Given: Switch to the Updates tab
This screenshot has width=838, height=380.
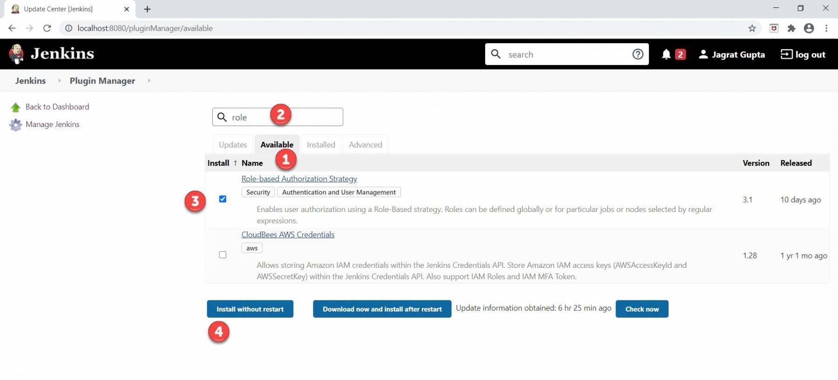Looking at the screenshot, I should pyautogui.click(x=233, y=145).
